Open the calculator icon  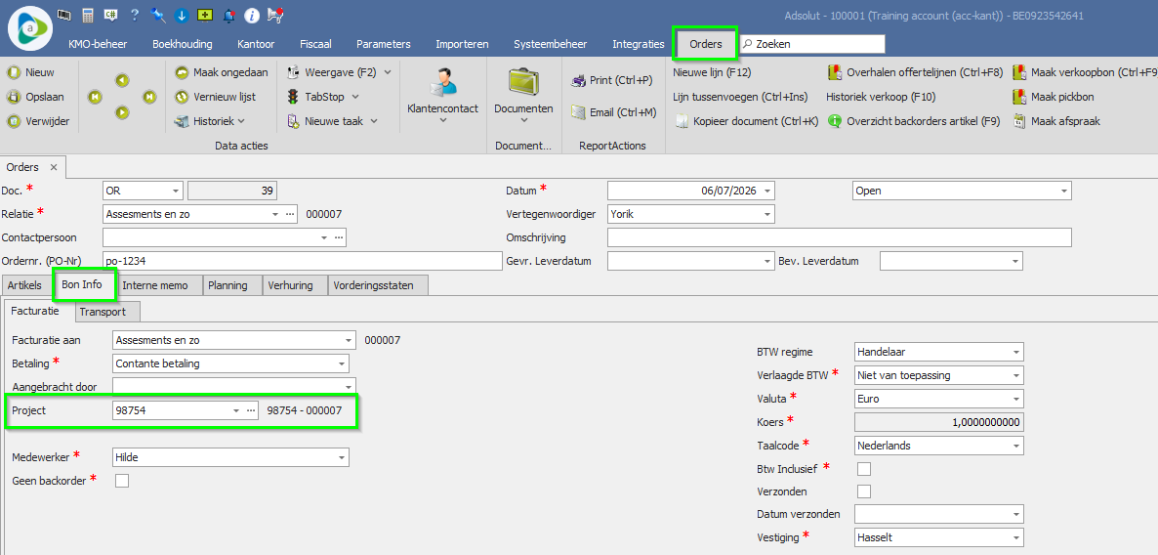coord(88,14)
